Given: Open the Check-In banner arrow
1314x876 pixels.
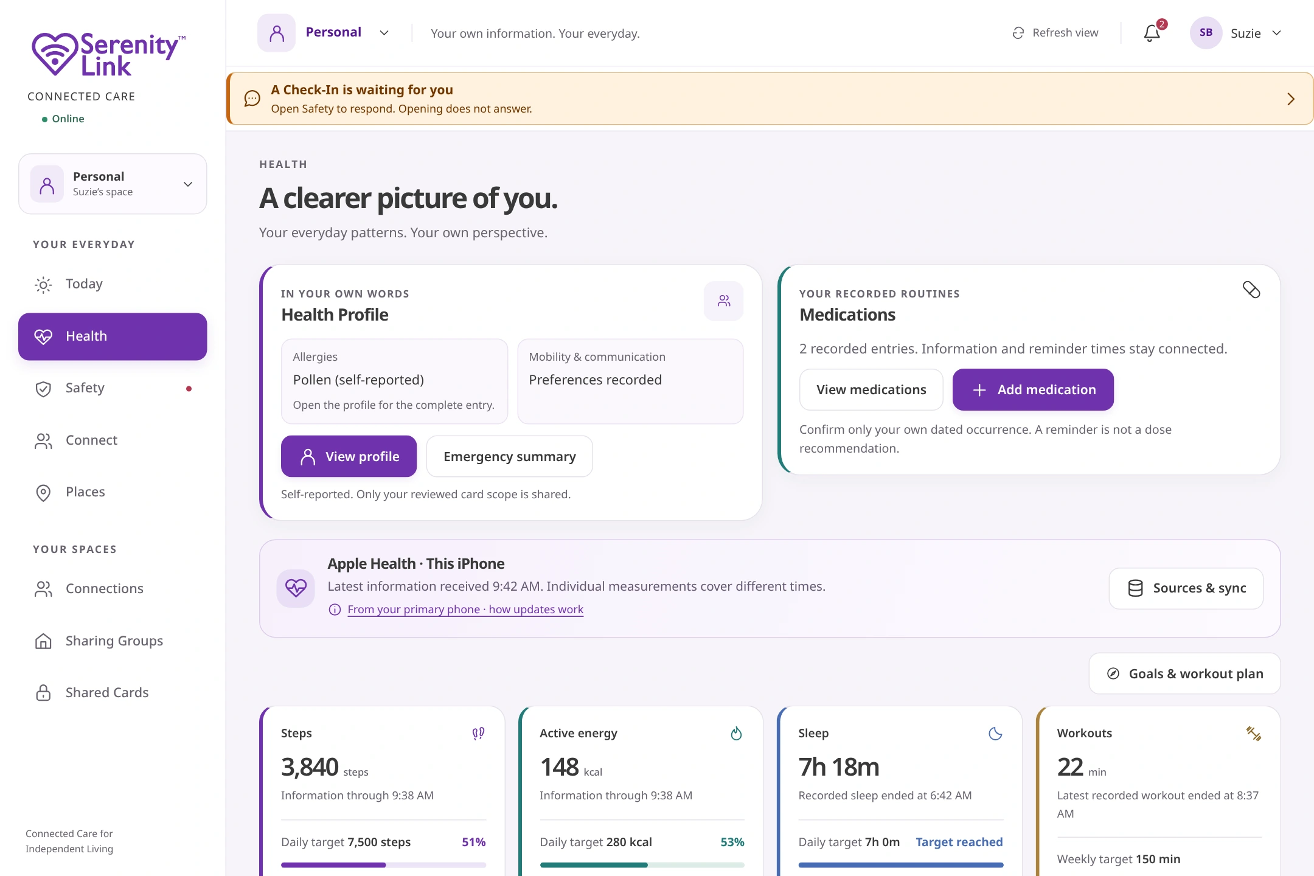Looking at the screenshot, I should [x=1291, y=99].
